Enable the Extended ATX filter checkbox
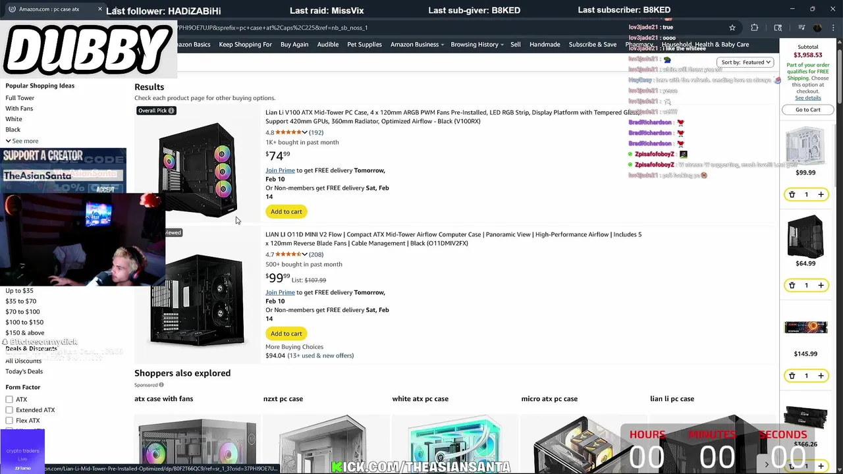This screenshot has width=843, height=474. point(9,410)
